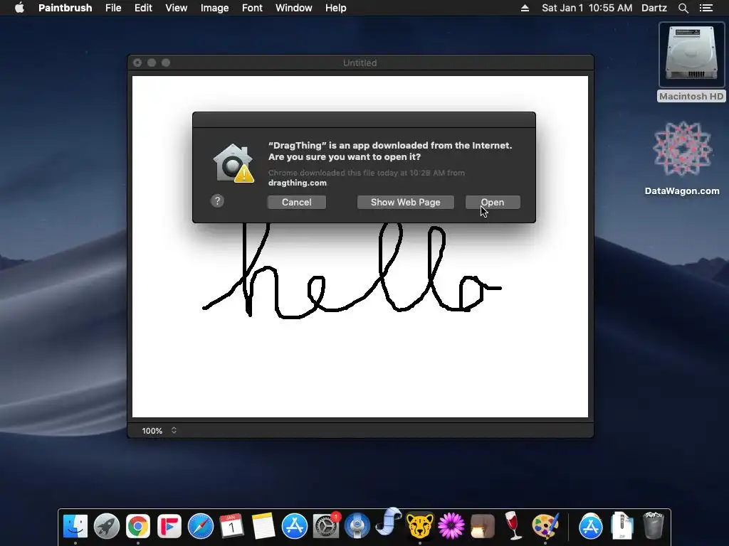Image resolution: width=729 pixels, height=546 pixels.
Task: Click Paintbrush palette icon in Dock
Action: pos(545,526)
